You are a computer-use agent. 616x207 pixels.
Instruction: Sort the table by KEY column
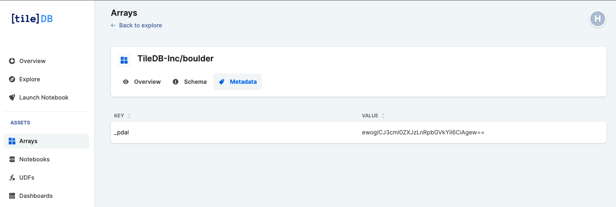click(x=129, y=116)
